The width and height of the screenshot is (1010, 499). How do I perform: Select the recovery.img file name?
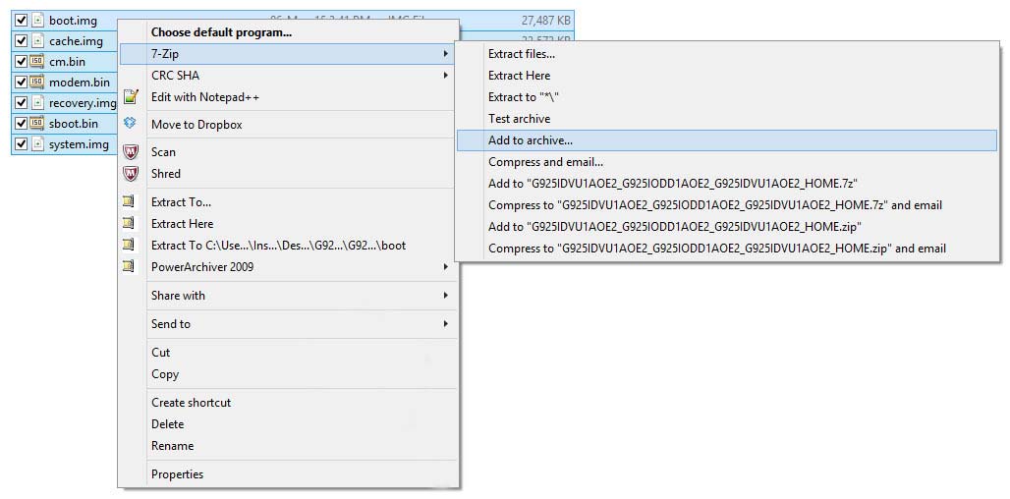(83, 103)
